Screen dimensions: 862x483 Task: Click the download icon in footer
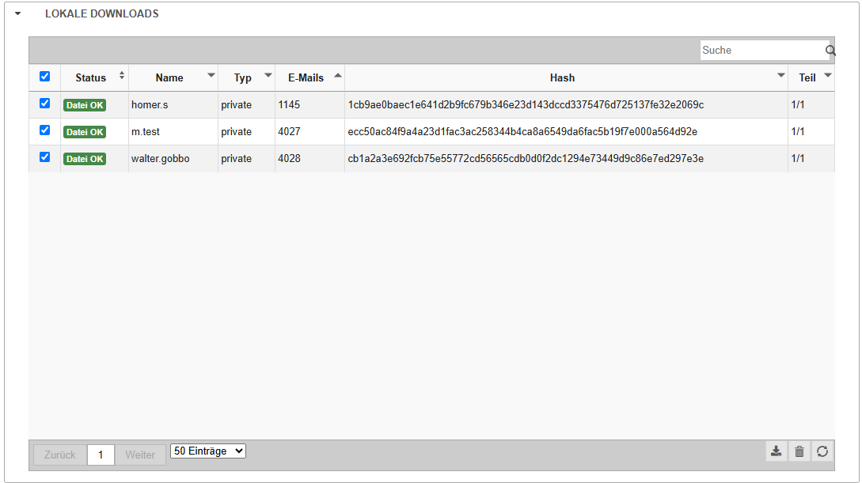(777, 451)
